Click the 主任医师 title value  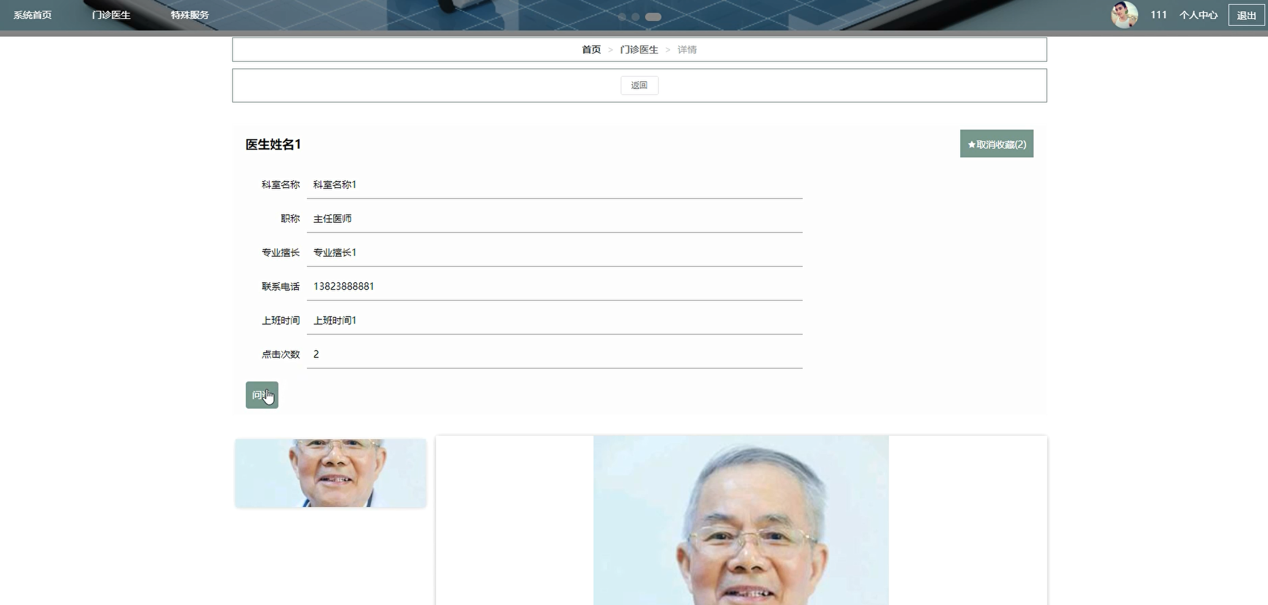point(332,219)
